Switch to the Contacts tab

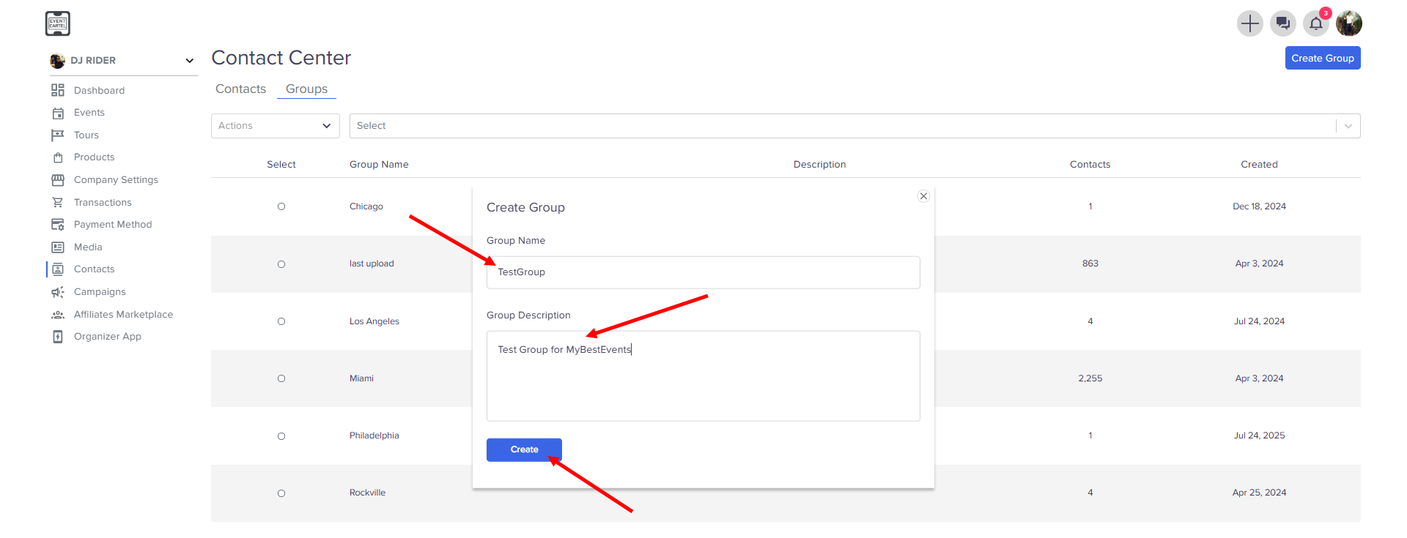tap(240, 89)
